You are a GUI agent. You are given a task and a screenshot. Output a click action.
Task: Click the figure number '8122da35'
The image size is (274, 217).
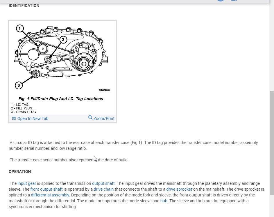(105, 90)
